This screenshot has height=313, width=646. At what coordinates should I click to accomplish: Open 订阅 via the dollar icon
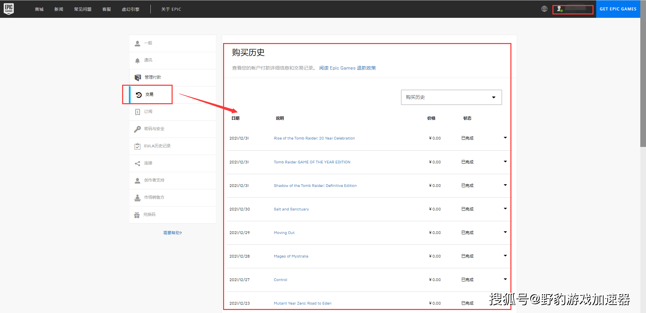click(x=137, y=112)
